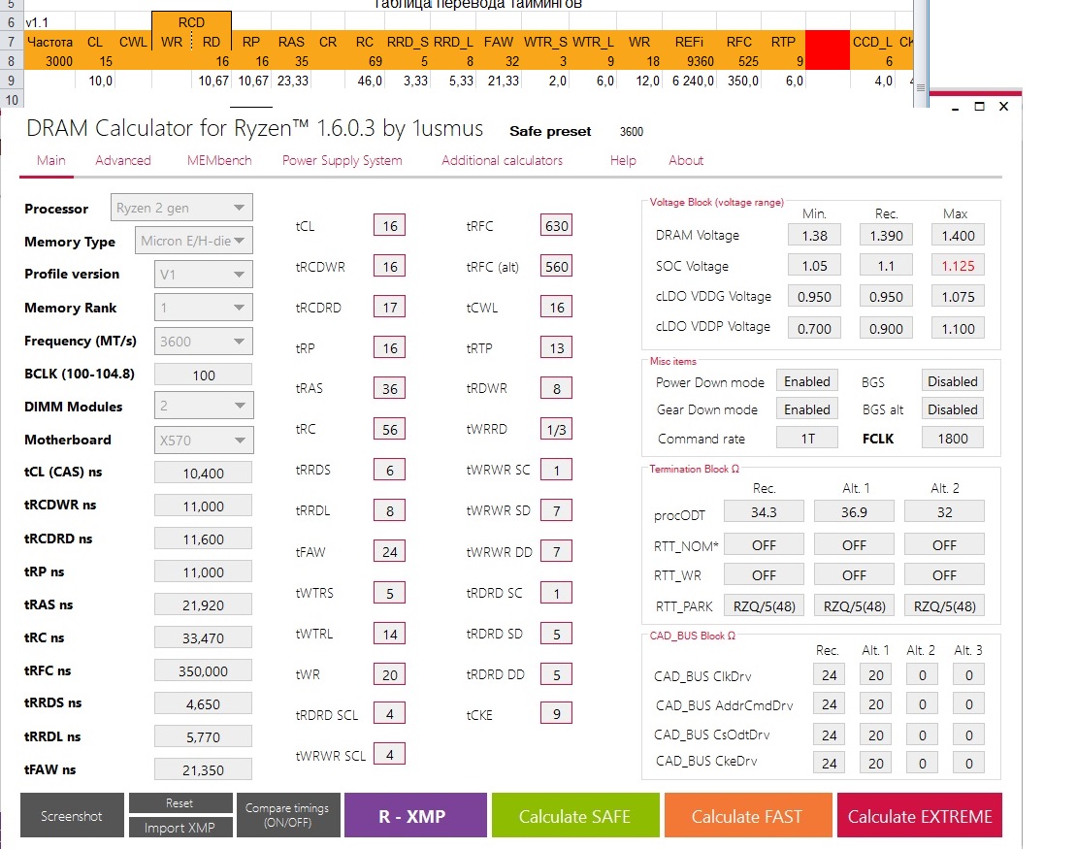This screenshot has width=1077, height=849.
Task: Select the tCKE value box showing 9
Action: (x=556, y=714)
